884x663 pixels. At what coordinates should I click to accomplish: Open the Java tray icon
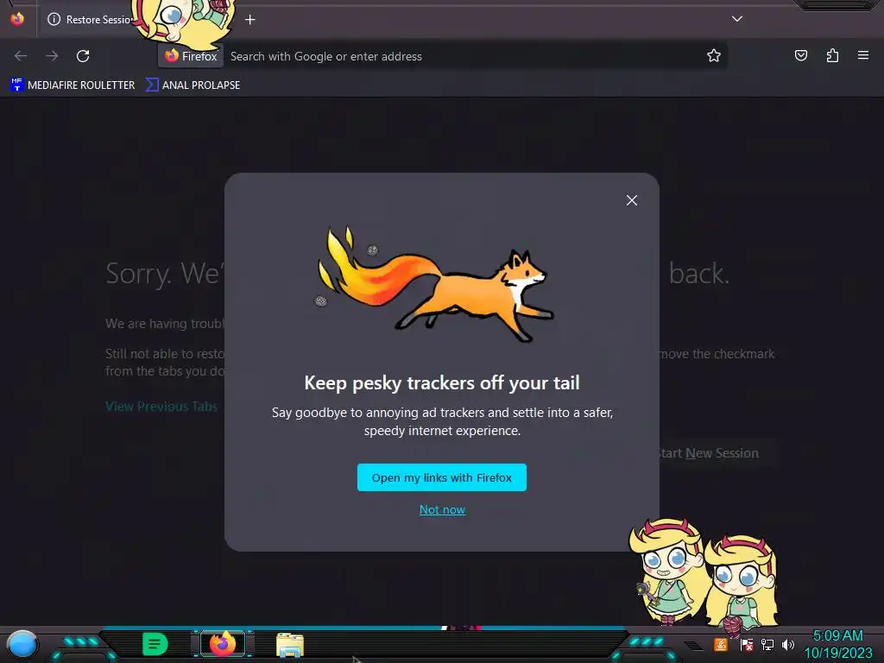click(x=720, y=644)
